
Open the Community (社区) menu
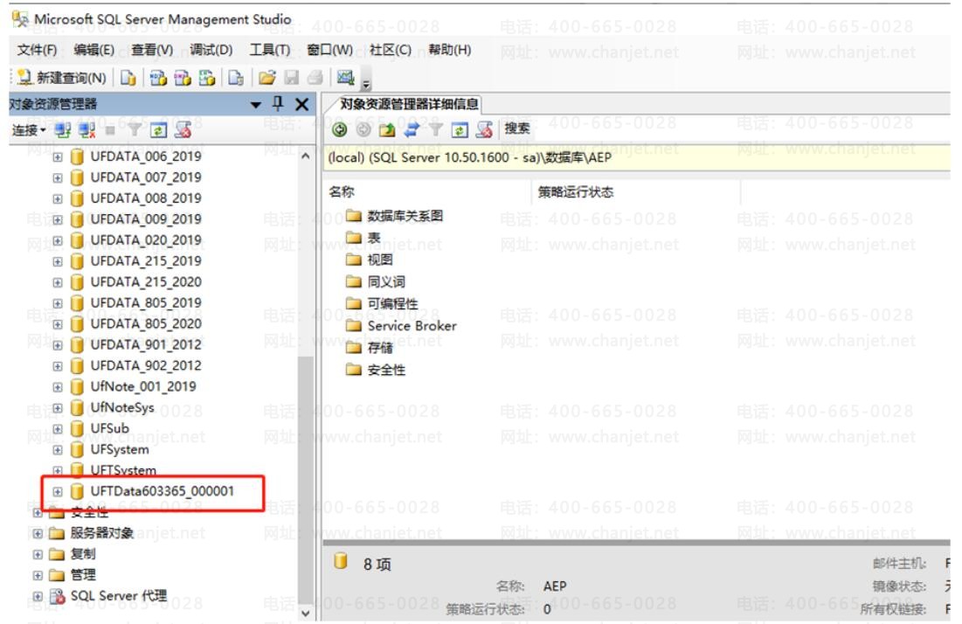391,50
